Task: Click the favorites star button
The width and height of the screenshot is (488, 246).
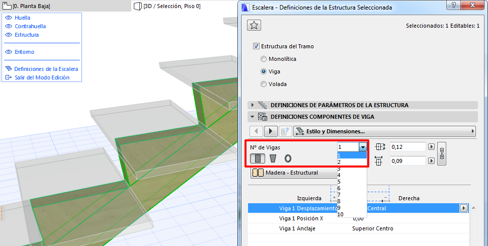Action: click(x=254, y=26)
